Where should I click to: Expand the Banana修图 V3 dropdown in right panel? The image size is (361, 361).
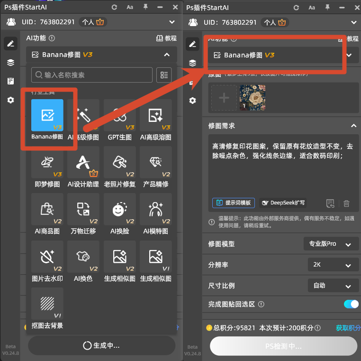point(349,55)
